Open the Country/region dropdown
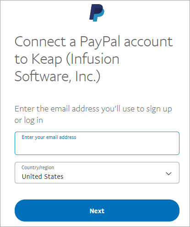Screen dimensions: 190x227 pyautogui.click(x=97, y=172)
